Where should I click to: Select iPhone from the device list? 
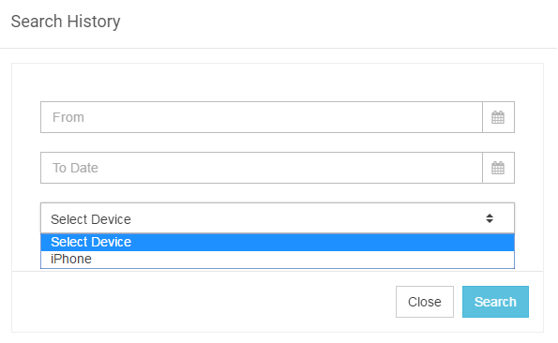click(278, 259)
